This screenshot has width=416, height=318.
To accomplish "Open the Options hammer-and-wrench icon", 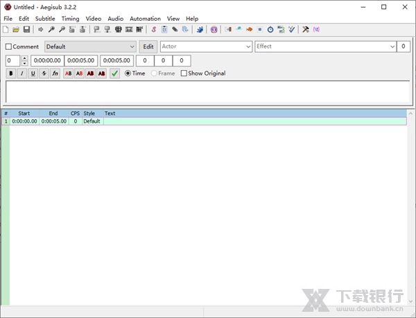I will (305, 30).
